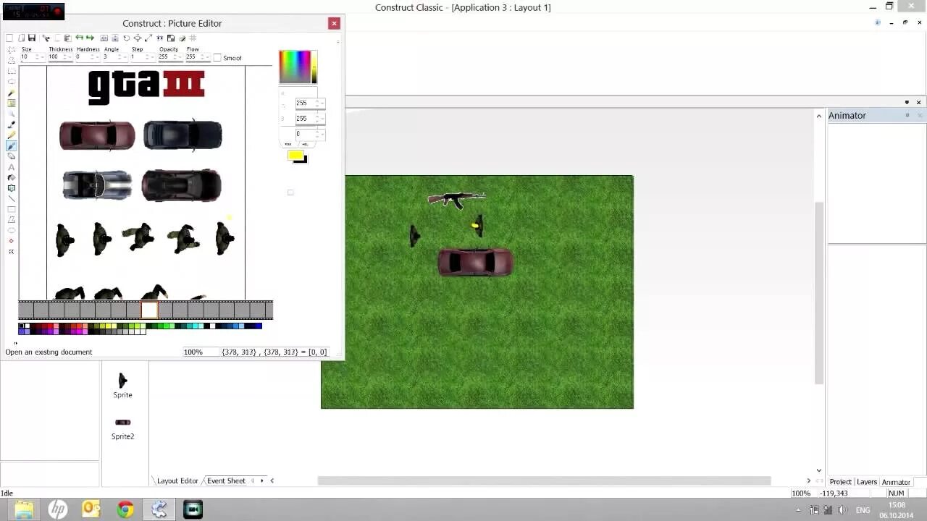927x521 pixels.
Task: Click the zoom '100%' text in Picture Editor status
Action: coord(193,352)
